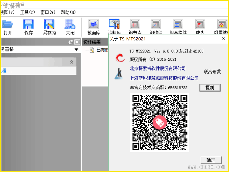Open the task pane dropdown arrow
Viewport: 229px width, 172px height.
76,49
